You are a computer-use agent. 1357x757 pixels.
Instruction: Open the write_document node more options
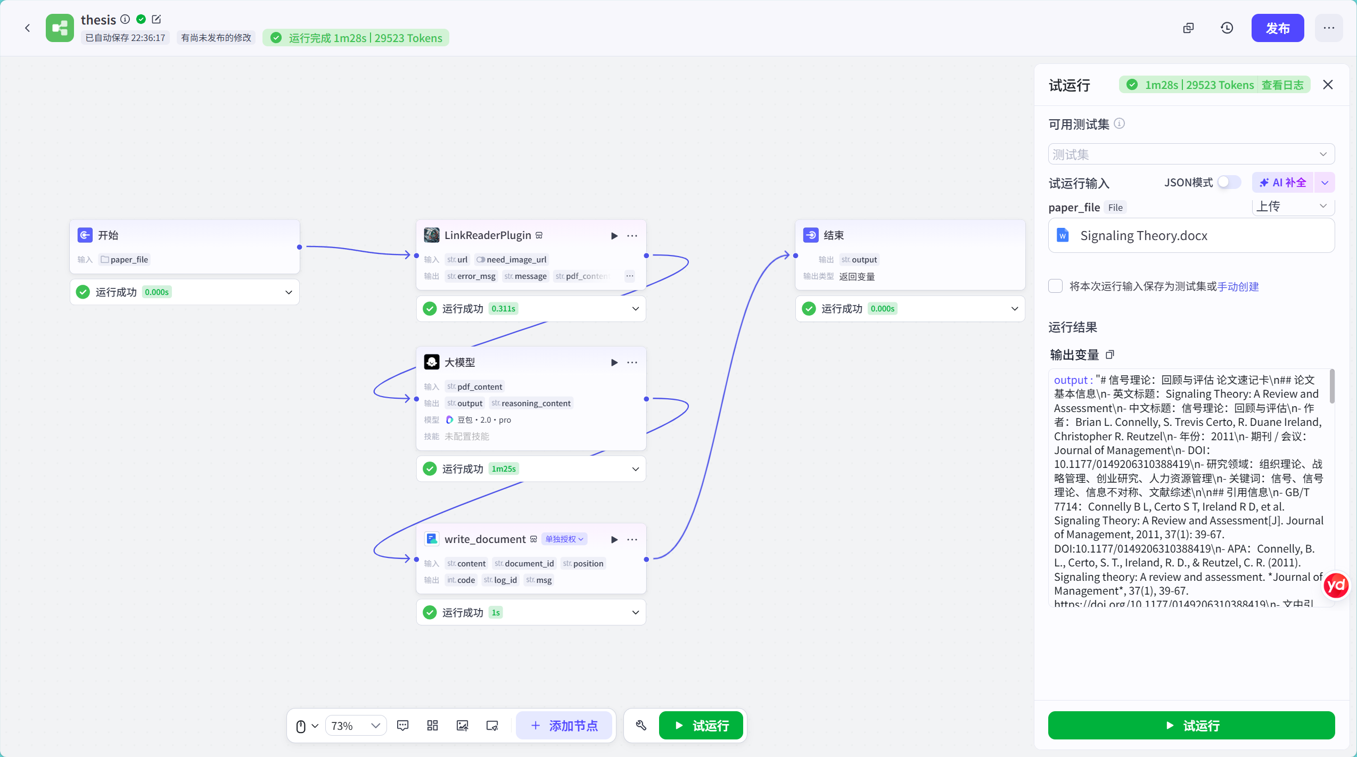tap(632, 539)
